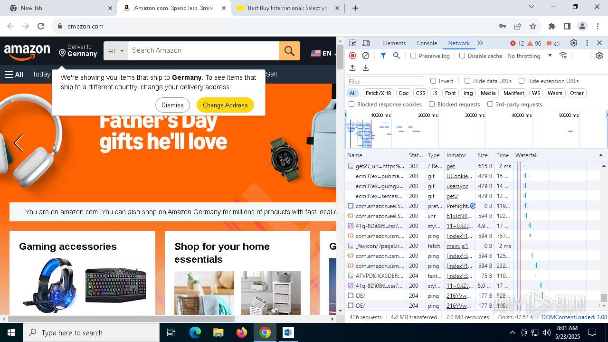Open DevTools customize three-dot menu
The height and width of the screenshot is (342, 608).
tap(587, 43)
